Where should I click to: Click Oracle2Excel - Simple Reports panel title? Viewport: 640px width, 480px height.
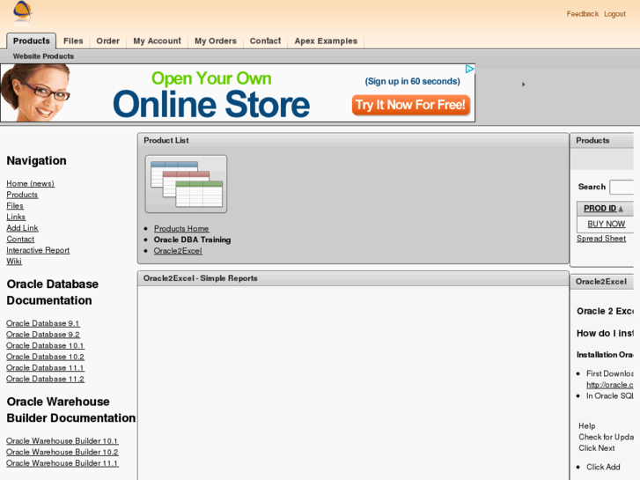tap(200, 278)
